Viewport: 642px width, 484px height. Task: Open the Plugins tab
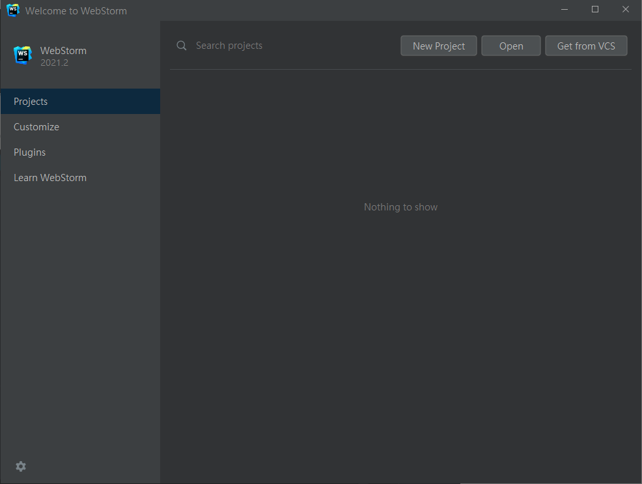(80, 152)
